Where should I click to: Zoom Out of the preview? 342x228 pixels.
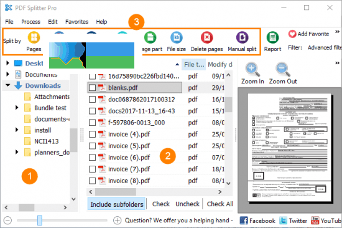pos(283,74)
